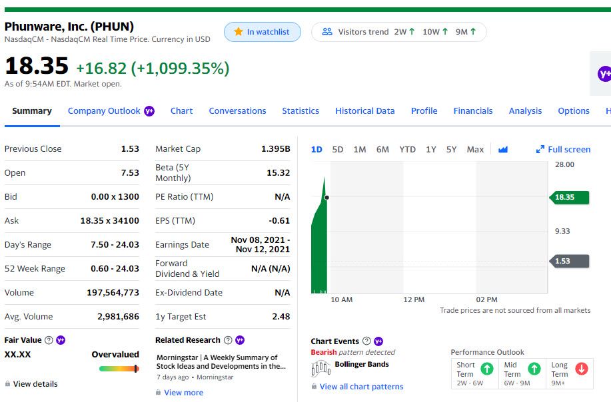611x402 pixels.
Task: Switch to the Profile tab
Action: tap(424, 111)
